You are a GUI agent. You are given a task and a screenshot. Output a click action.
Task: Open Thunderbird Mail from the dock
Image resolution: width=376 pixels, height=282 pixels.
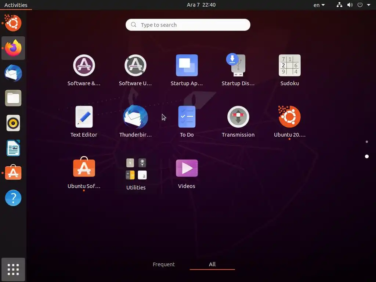click(13, 73)
